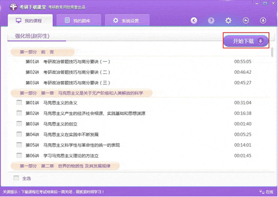Image resolution: width=278 pixels, height=197 pixels.
Task: Click the history clock icon
Action: (246, 20)
